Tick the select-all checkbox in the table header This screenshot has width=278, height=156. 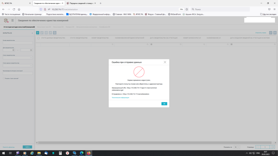tap(38, 38)
